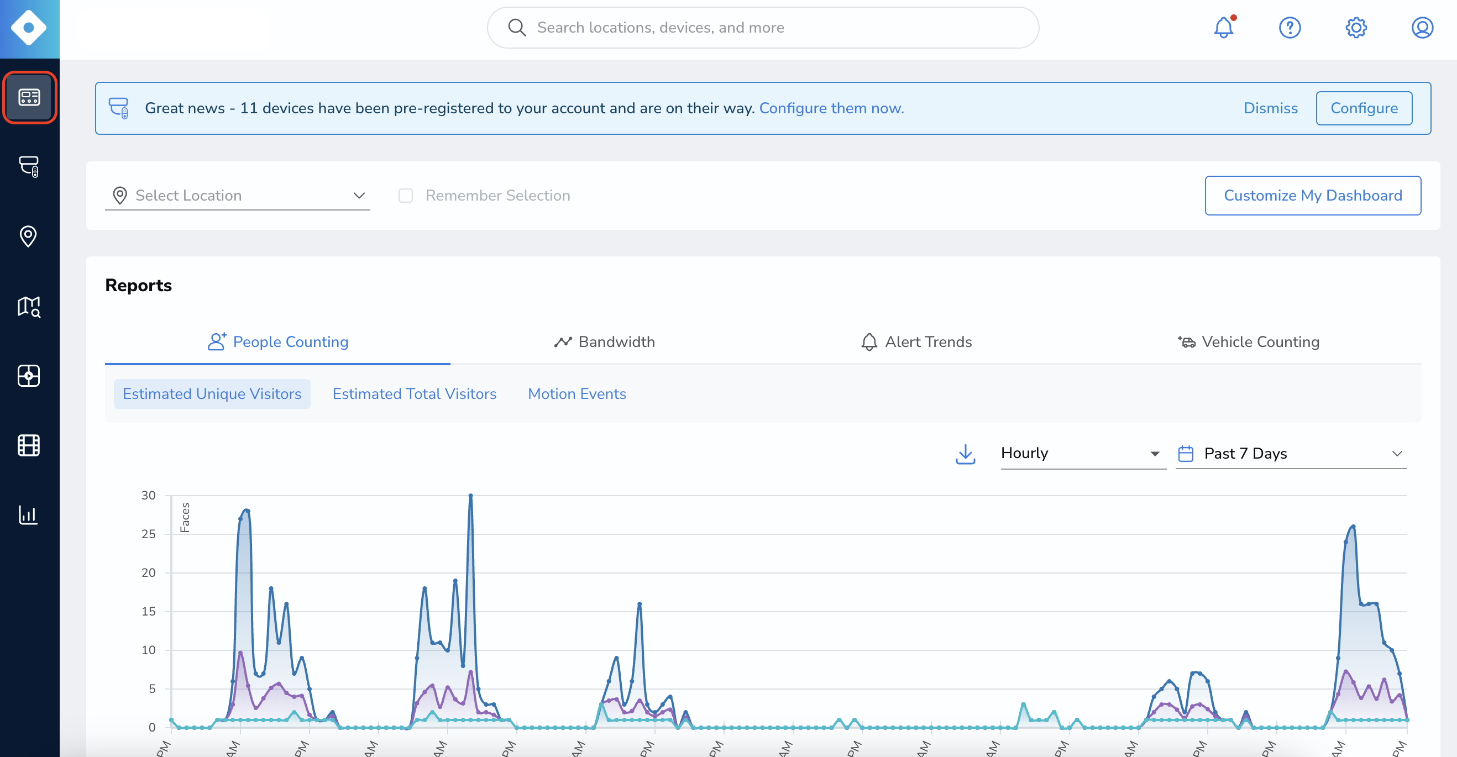Select Motion Events sub-tab
This screenshot has width=1457, height=757.
(577, 394)
